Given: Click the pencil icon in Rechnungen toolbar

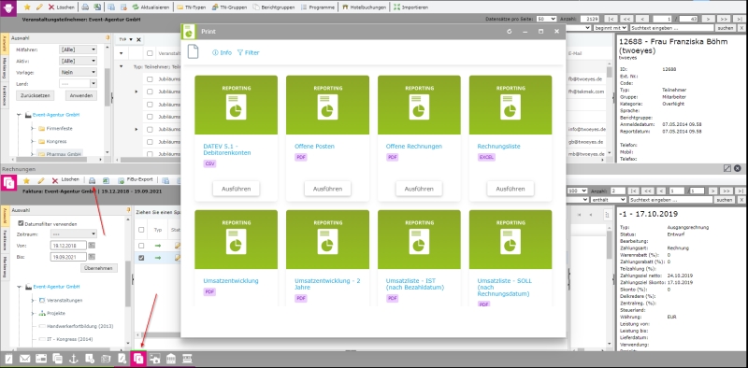Looking at the screenshot, I should pos(40,180).
